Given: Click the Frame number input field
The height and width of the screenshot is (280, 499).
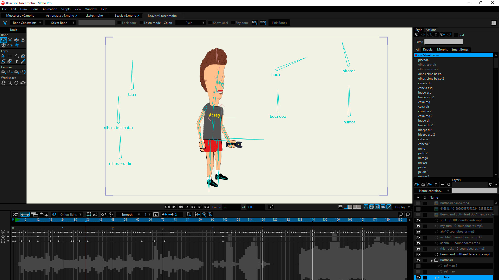Looking at the screenshot, I should point(231,207).
